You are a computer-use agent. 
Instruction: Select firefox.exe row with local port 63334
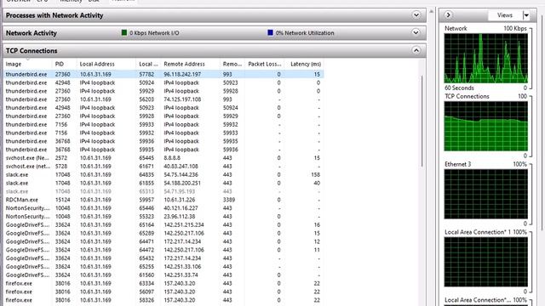163,283
